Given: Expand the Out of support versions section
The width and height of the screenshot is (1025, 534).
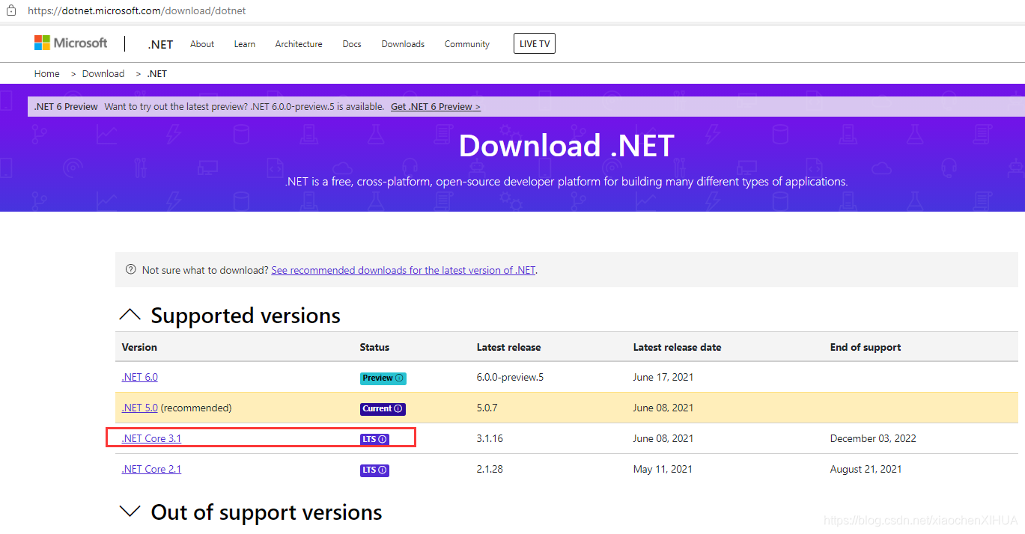Looking at the screenshot, I should coord(130,512).
